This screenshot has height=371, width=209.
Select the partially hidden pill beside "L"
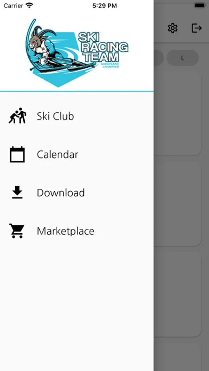[x=159, y=58]
